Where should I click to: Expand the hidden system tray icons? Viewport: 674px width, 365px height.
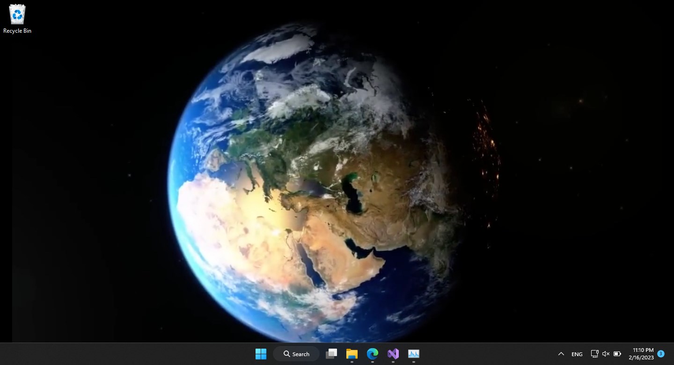(561, 354)
